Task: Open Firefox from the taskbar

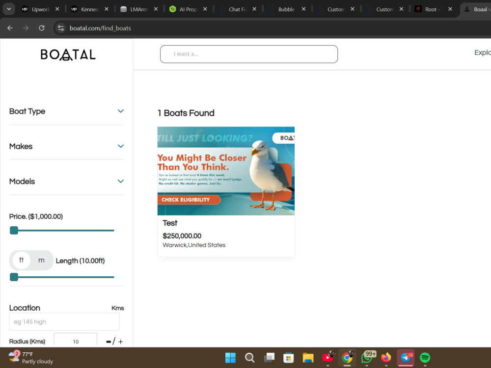Action: pyautogui.click(x=386, y=358)
